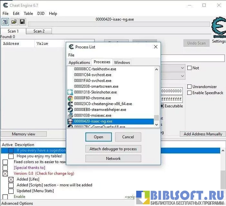Toggle the Enable Speedhack checkbox
The width and height of the screenshot is (226, 206).
189,93
